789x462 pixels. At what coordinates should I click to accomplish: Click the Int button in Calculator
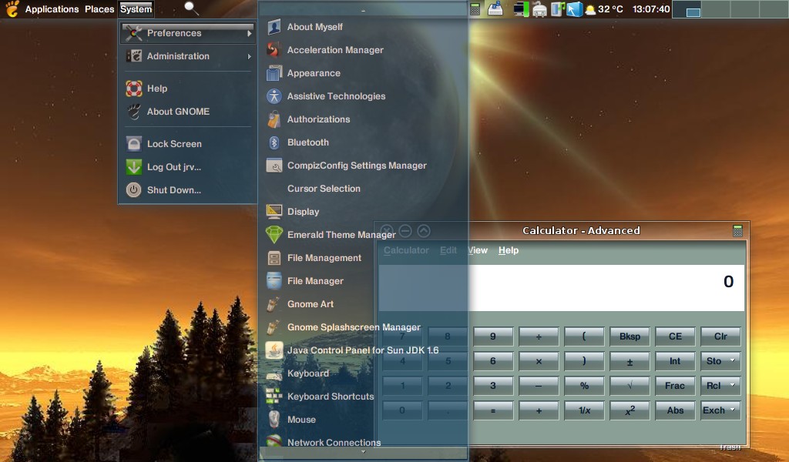tap(675, 361)
